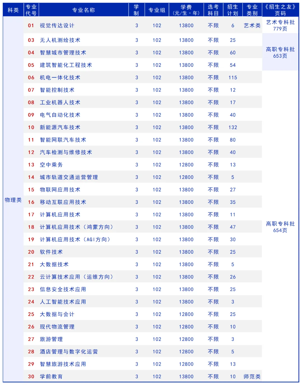Select major 视觉传达设计
The image size is (302, 385).
[57, 25]
